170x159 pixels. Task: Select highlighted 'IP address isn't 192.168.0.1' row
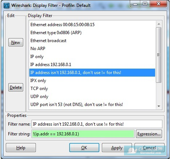[x=92, y=73]
